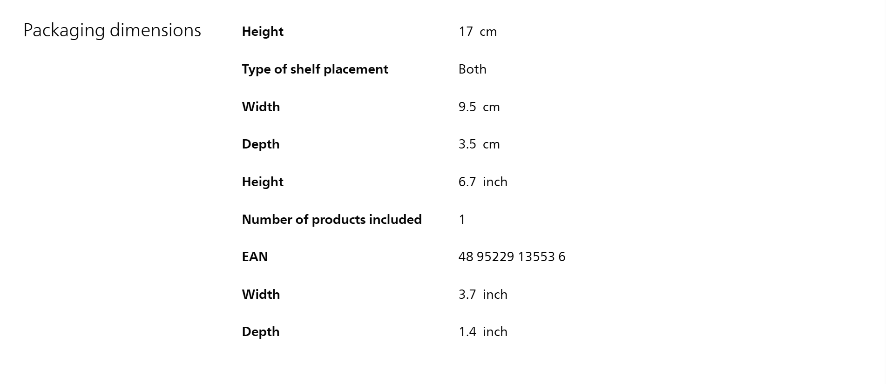This screenshot has height=384, width=886.
Task: Select the 17 cm height value
Action: click(477, 32)
